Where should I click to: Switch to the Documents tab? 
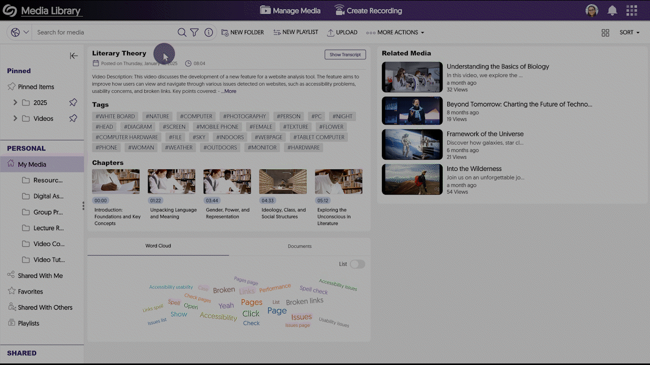tap(300, 246)
